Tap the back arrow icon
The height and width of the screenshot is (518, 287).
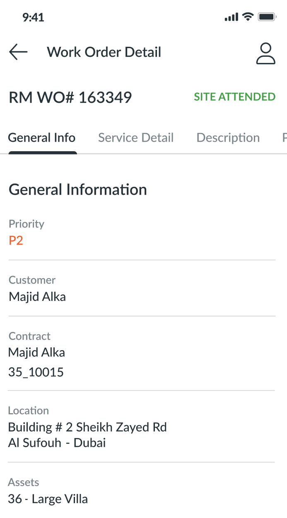[18, 52]
